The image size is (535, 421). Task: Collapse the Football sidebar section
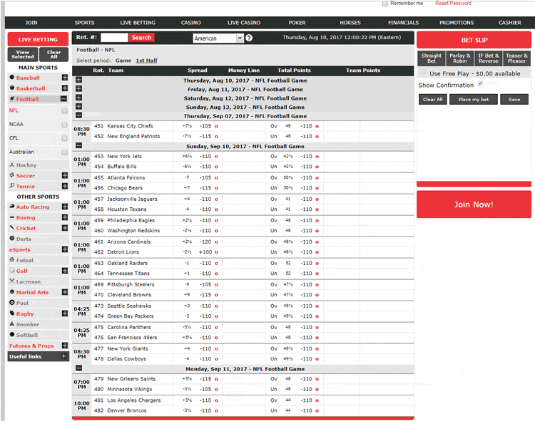[x=63, y=99]
